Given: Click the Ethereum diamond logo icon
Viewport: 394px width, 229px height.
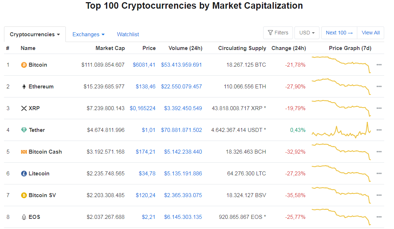Looking at the screenshot, I should (x=24, y=87).
